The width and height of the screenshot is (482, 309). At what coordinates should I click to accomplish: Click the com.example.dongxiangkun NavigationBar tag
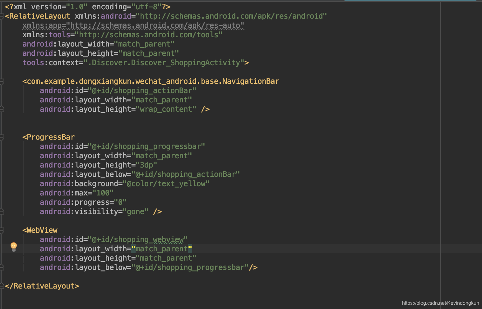click(151, 81)
